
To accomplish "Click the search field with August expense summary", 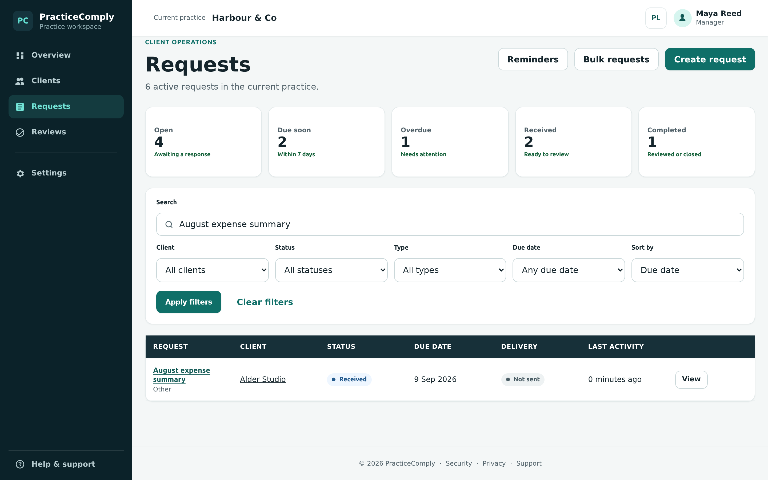I will 450,225.
